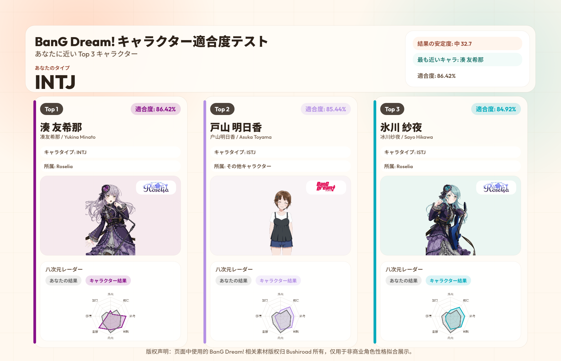Click the Roselia logo on Sayo's card
561x361 pixels.
pos(496,188)
